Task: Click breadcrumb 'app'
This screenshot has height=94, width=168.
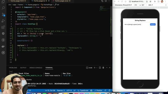Action: tap(15, 5)
